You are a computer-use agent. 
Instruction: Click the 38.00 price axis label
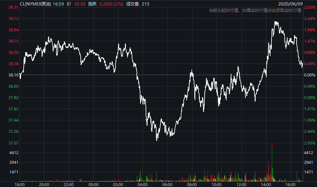point(13,86)
